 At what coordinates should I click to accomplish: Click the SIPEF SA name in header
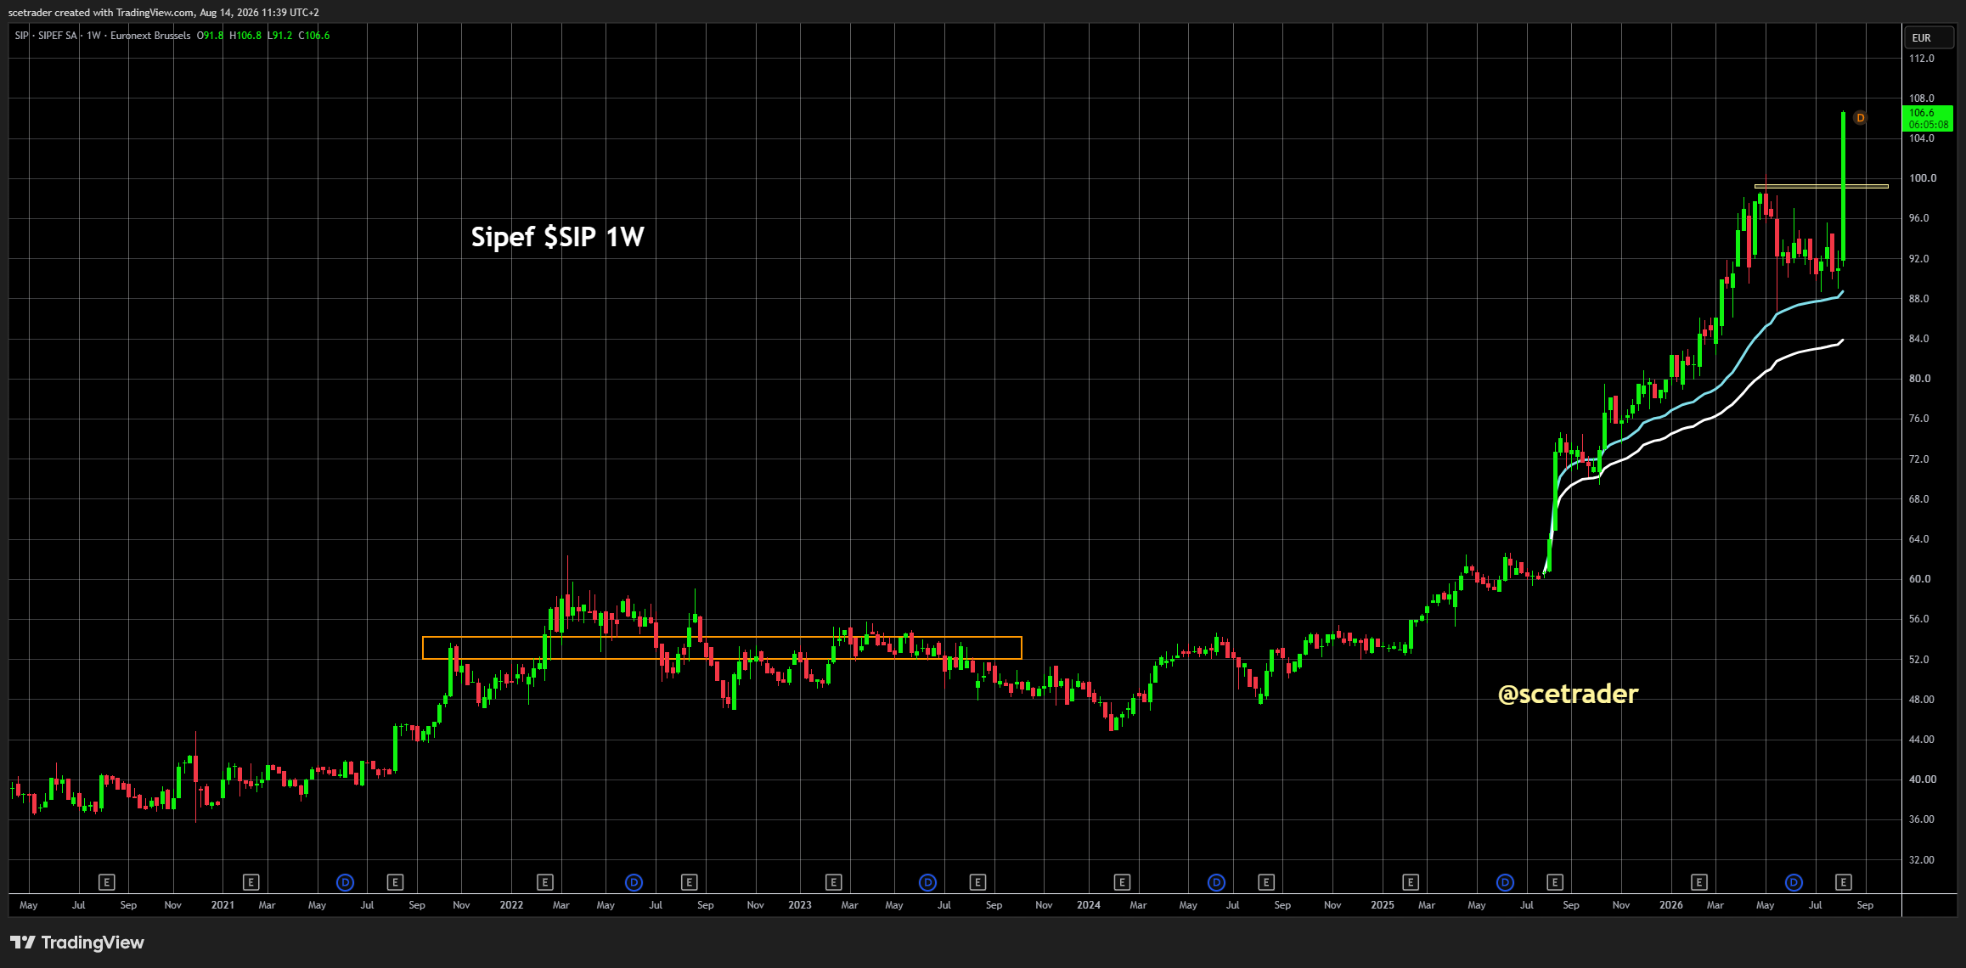pyautogui.click(x=58, y=36)
